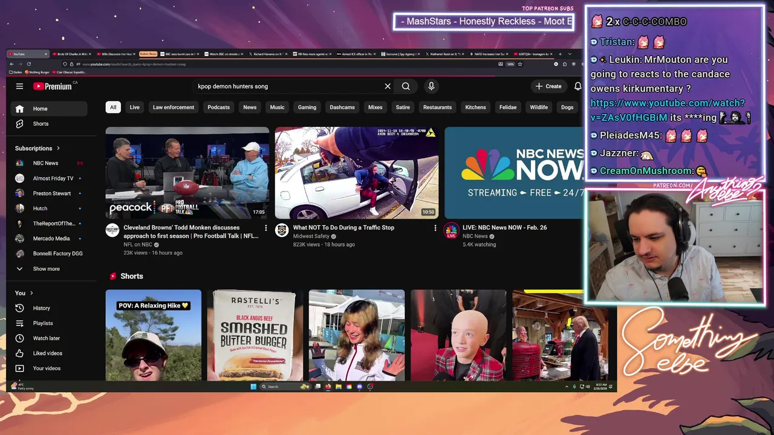Image resolution: width=774 pixels, height=435 pixels.
Task: Open the traffic stop video thumbnail
Action: pos(357,173)
